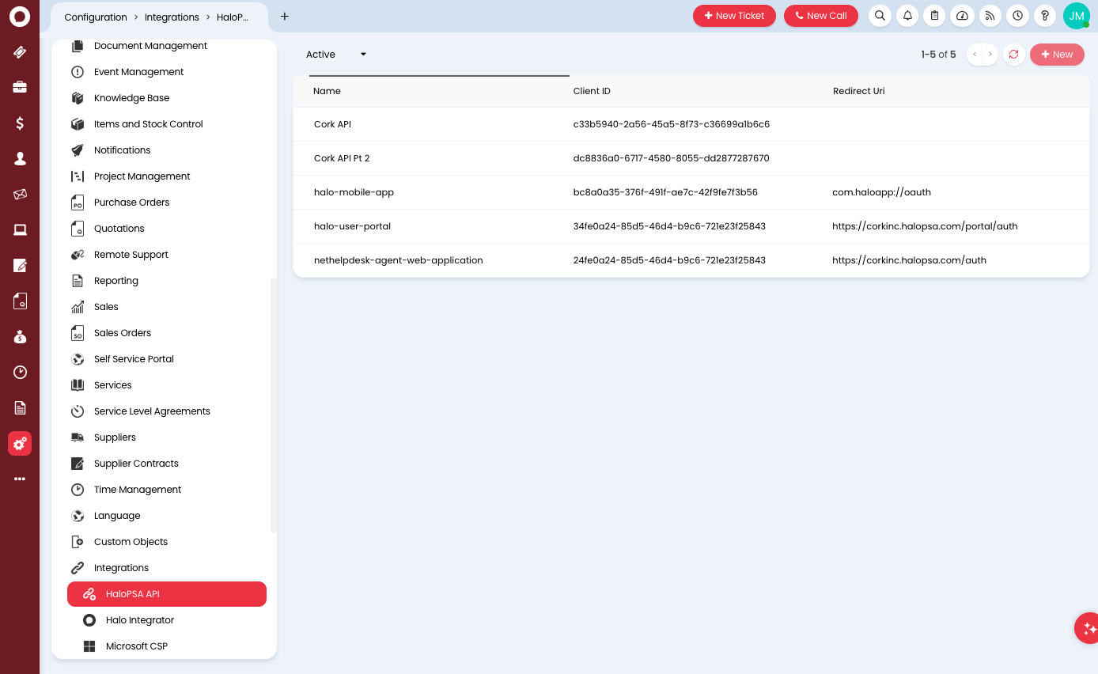Open a new tab with plus button
Viewport: 1098px width, 674px height.
[285, 16]
